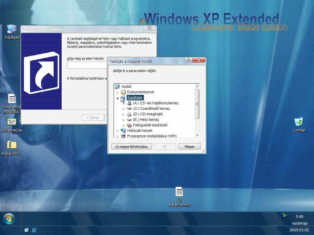The height and width of the screenshot is (235, 314).
Task: Close the Tallózás a mappák között dialog
Action: [x=199, y=60]
